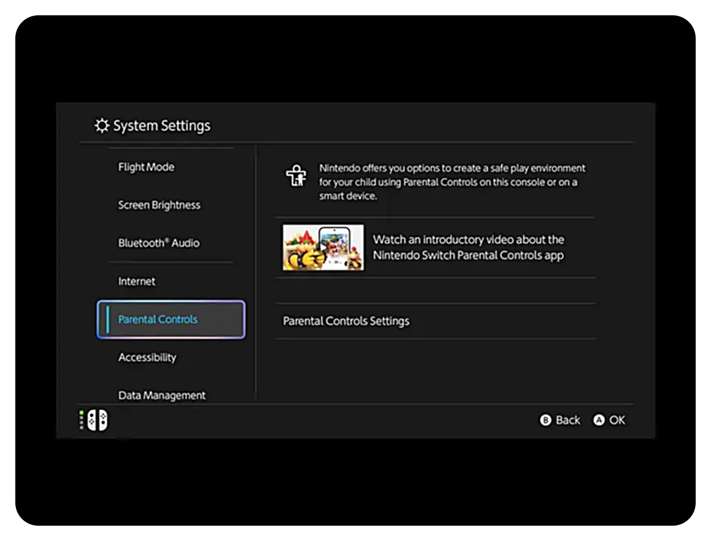Watch the introductory Parental Controls video
Image resolution: width=711 pixels, height=541 pixels.
pyautogui.click(x=435, y=247)
